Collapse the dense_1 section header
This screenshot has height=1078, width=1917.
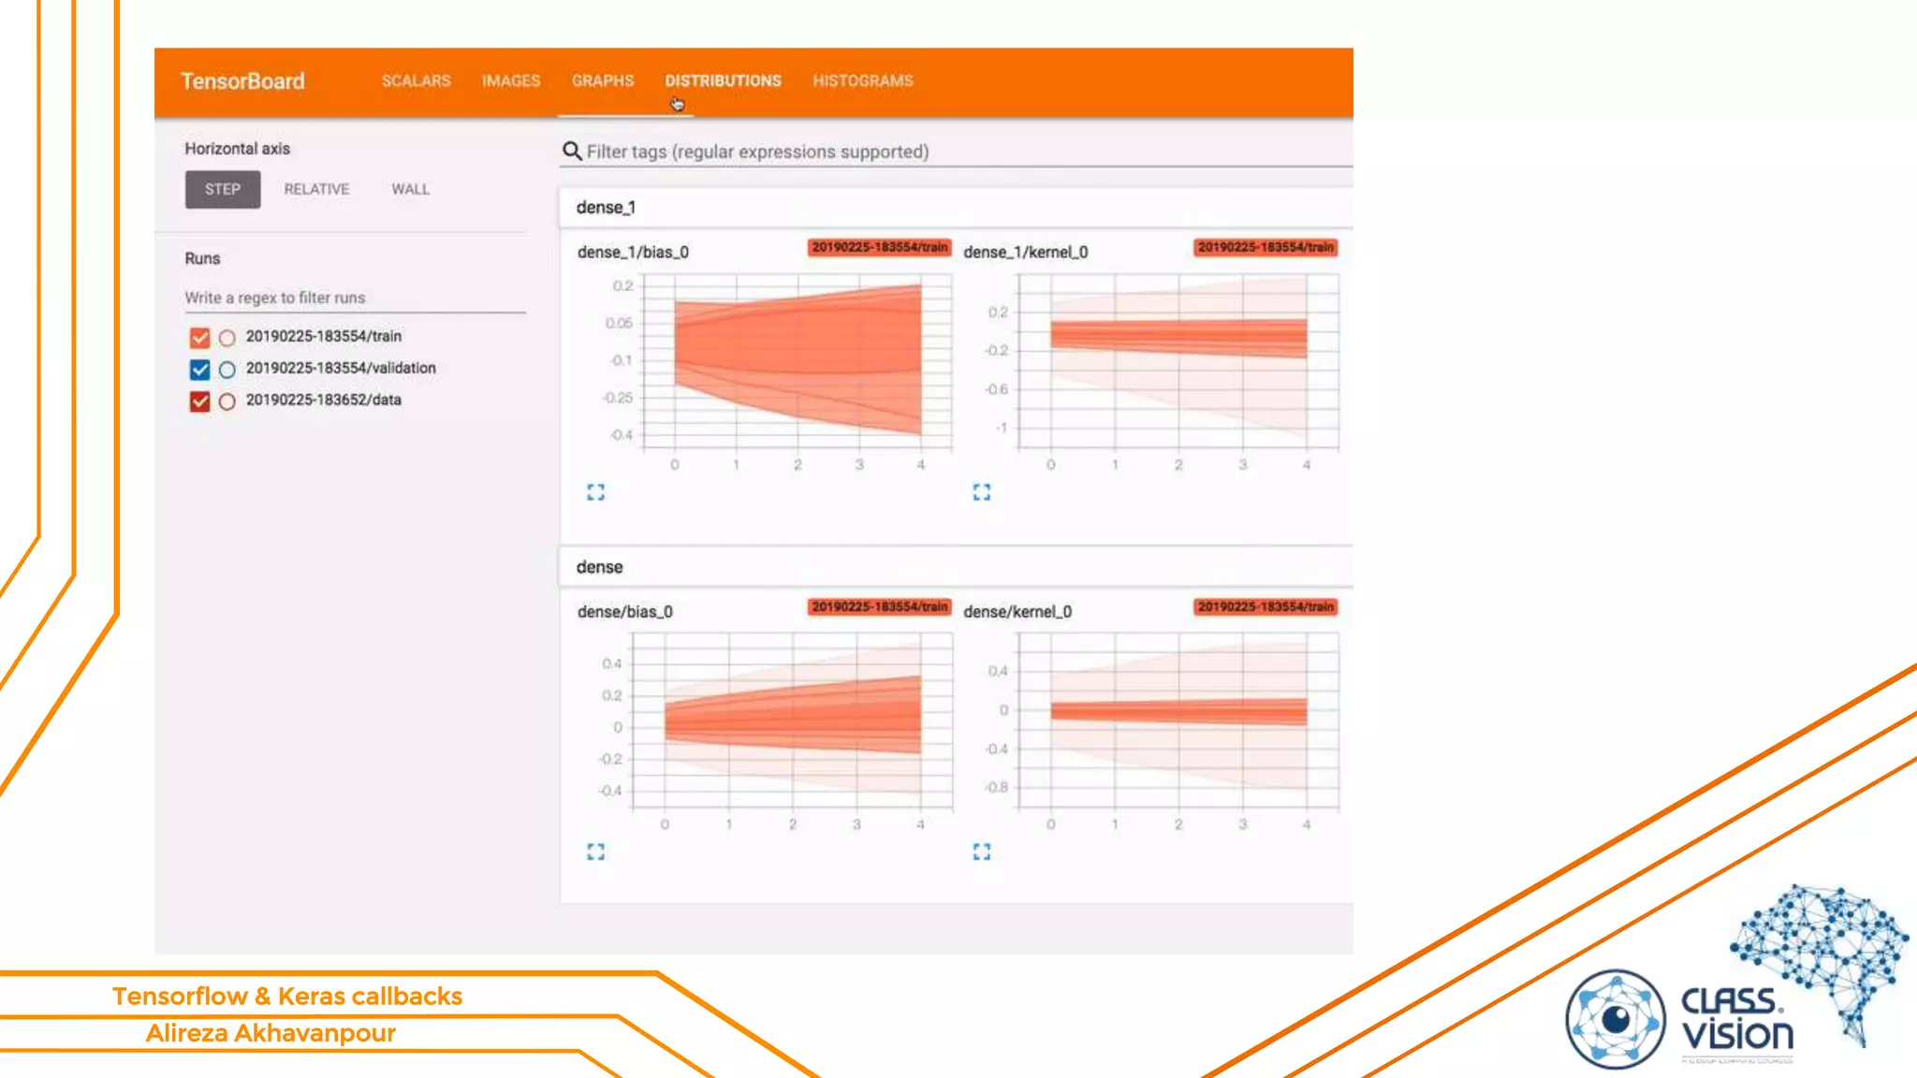pos(606,208)
